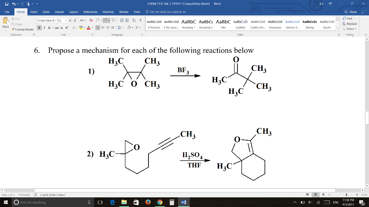Clear All Formatting with the eraser icon
Screen dimensions: 369x207
[x=91, y=20]
